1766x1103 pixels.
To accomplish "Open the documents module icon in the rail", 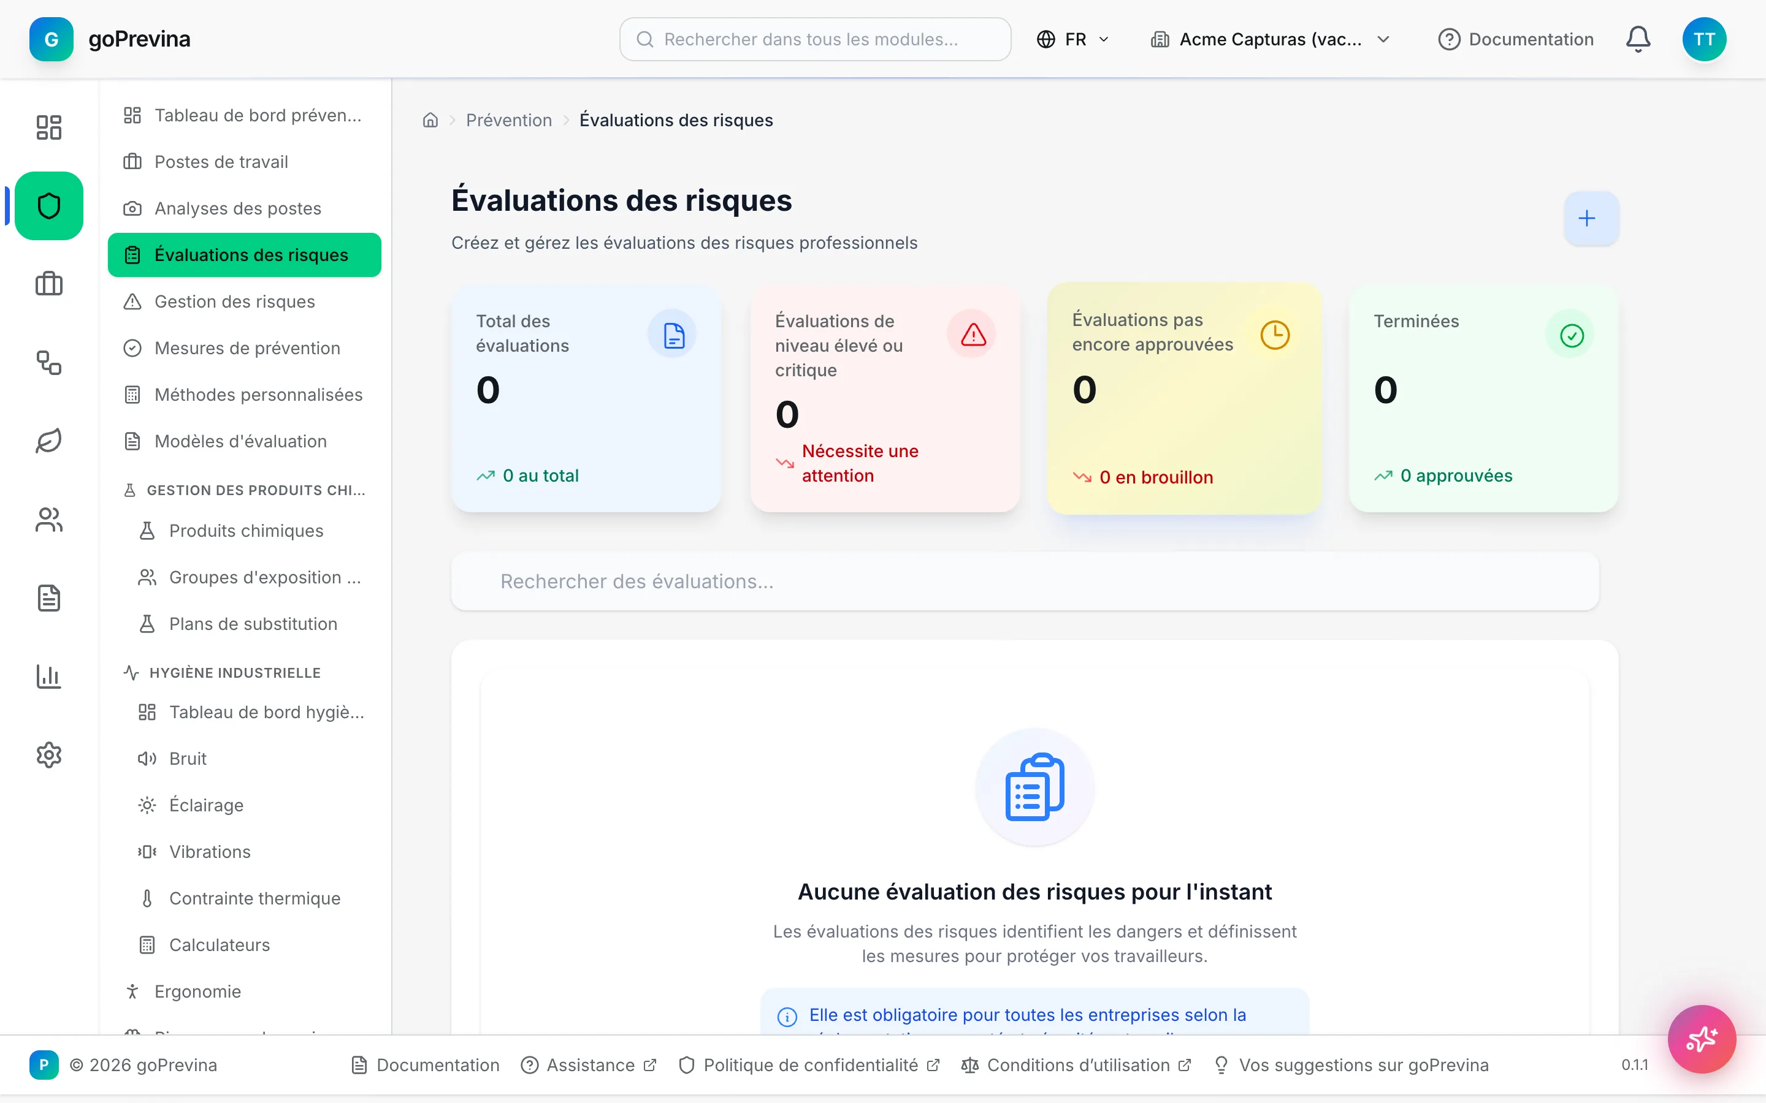I will point(49,598).
